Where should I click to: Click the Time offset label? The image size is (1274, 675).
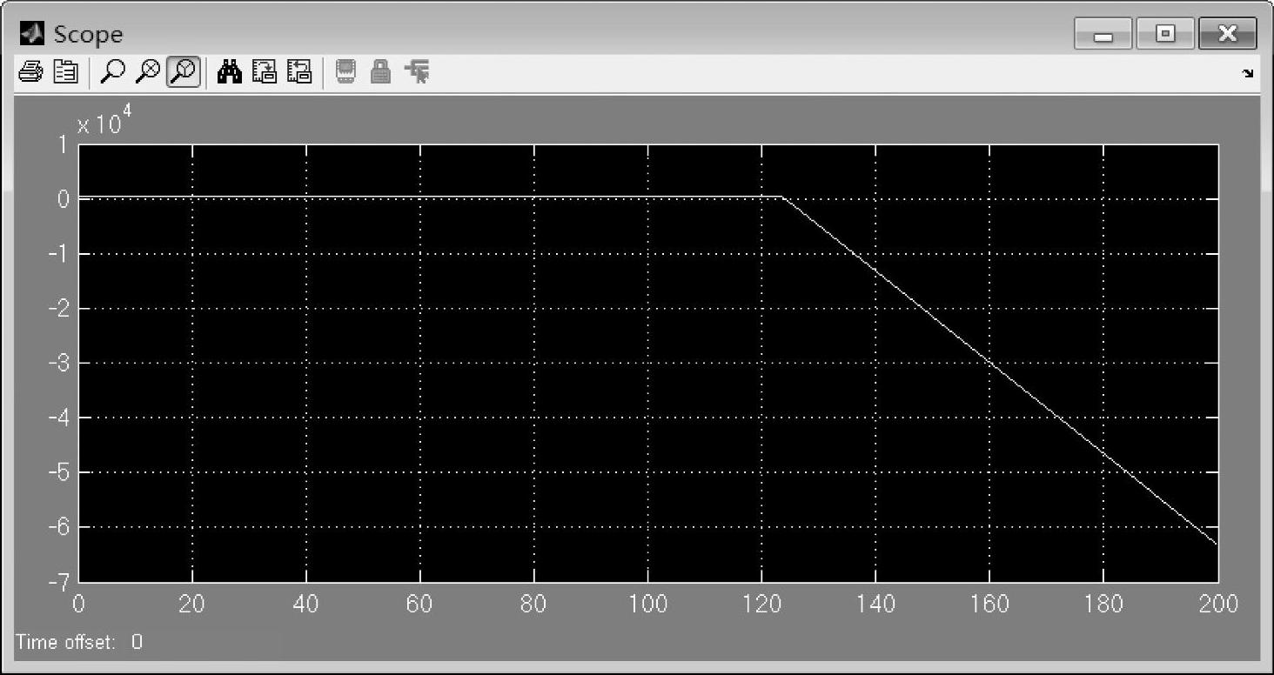coord(65,642)
